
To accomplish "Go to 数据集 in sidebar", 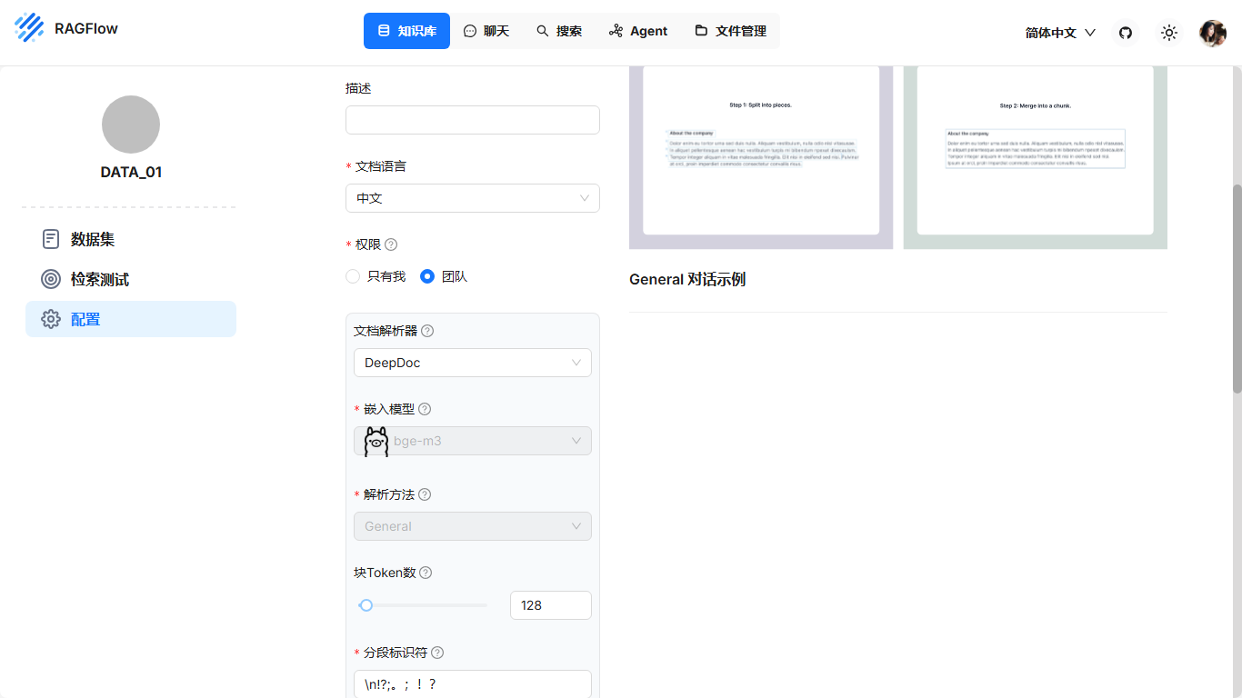I will pos(93,239).
